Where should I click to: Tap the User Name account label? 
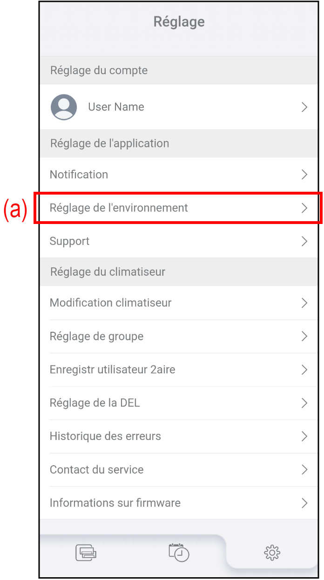click(x=116, y=107)
